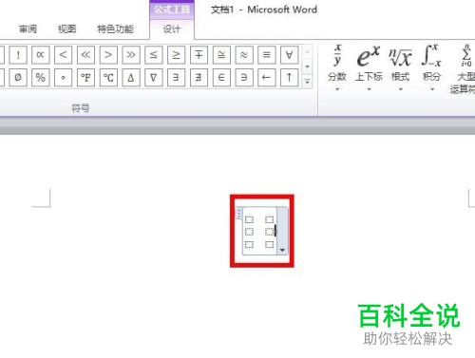
Task: Insert the degrees Celsius (°C) symbol
Action: [x=108, y=78]
